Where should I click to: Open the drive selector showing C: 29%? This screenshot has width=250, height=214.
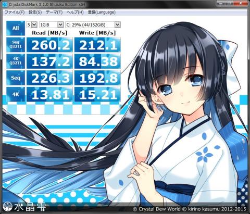coord(93,24)
